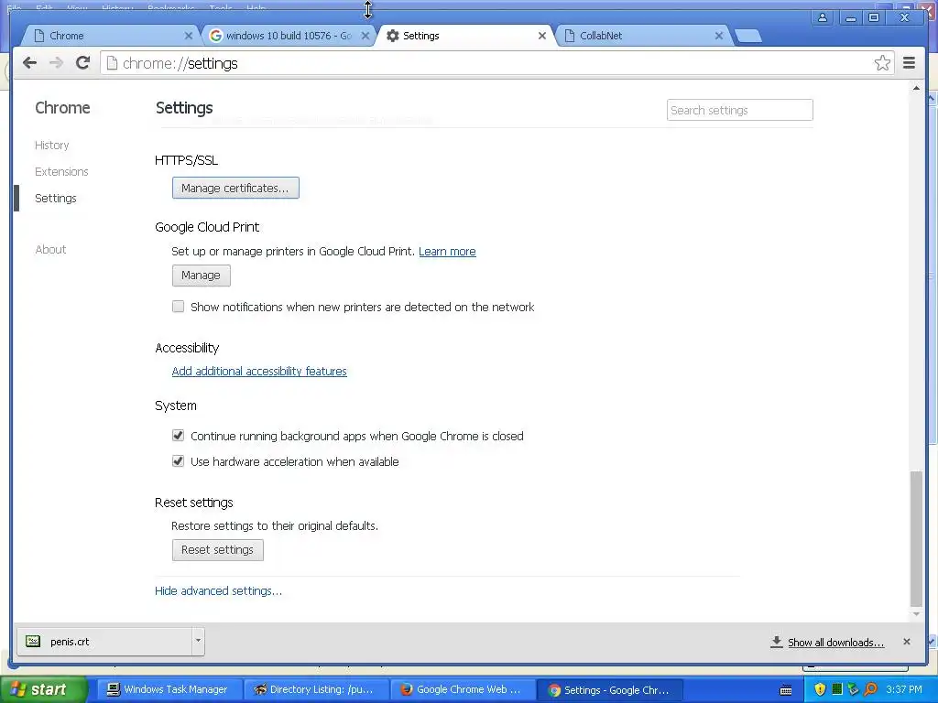
Task: Open the Windows Start menu
Action: [x=42, y=689]
